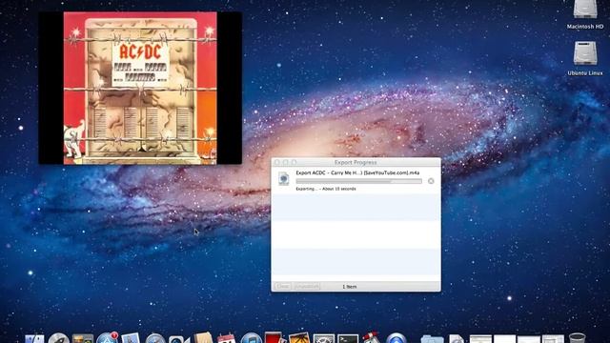Image resolution: width=610 pixels, height=343 pixels.
Task: Click the '1 item' count label
Action: [350, 287]
